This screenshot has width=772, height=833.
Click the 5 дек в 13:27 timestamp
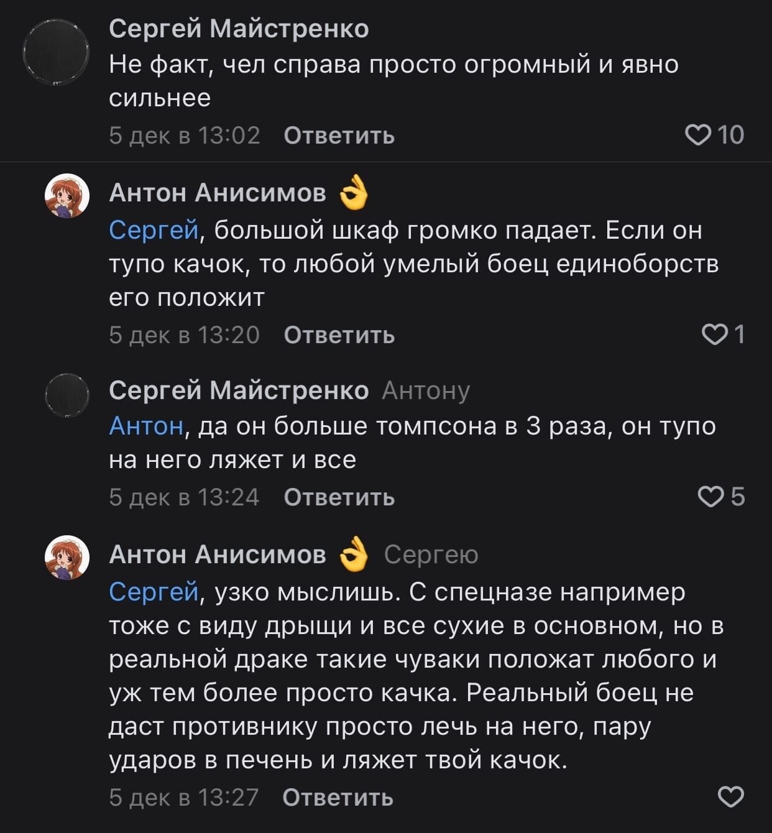183,797
